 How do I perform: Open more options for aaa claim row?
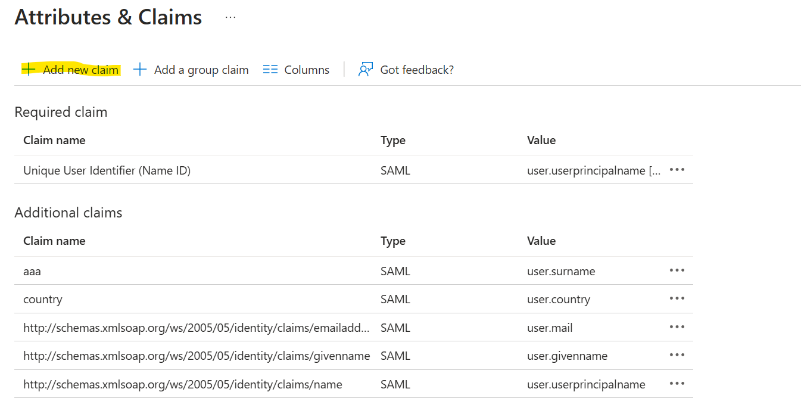tap(677, 270)
